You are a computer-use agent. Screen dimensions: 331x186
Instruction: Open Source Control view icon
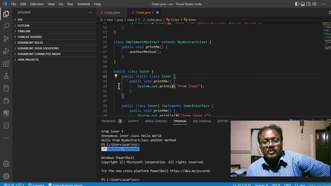pos(6,39)
